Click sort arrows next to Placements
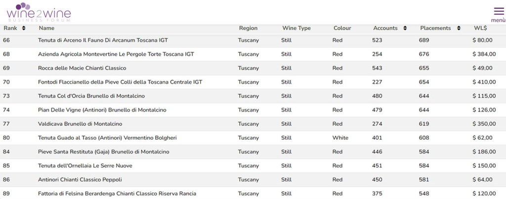Viewport: 506px width, 199px height. point(459,29)
